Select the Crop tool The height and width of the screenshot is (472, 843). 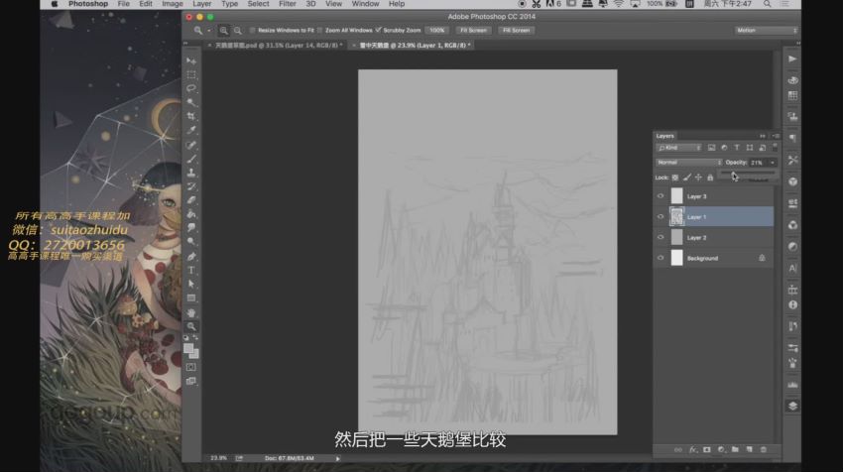point(191,116)
